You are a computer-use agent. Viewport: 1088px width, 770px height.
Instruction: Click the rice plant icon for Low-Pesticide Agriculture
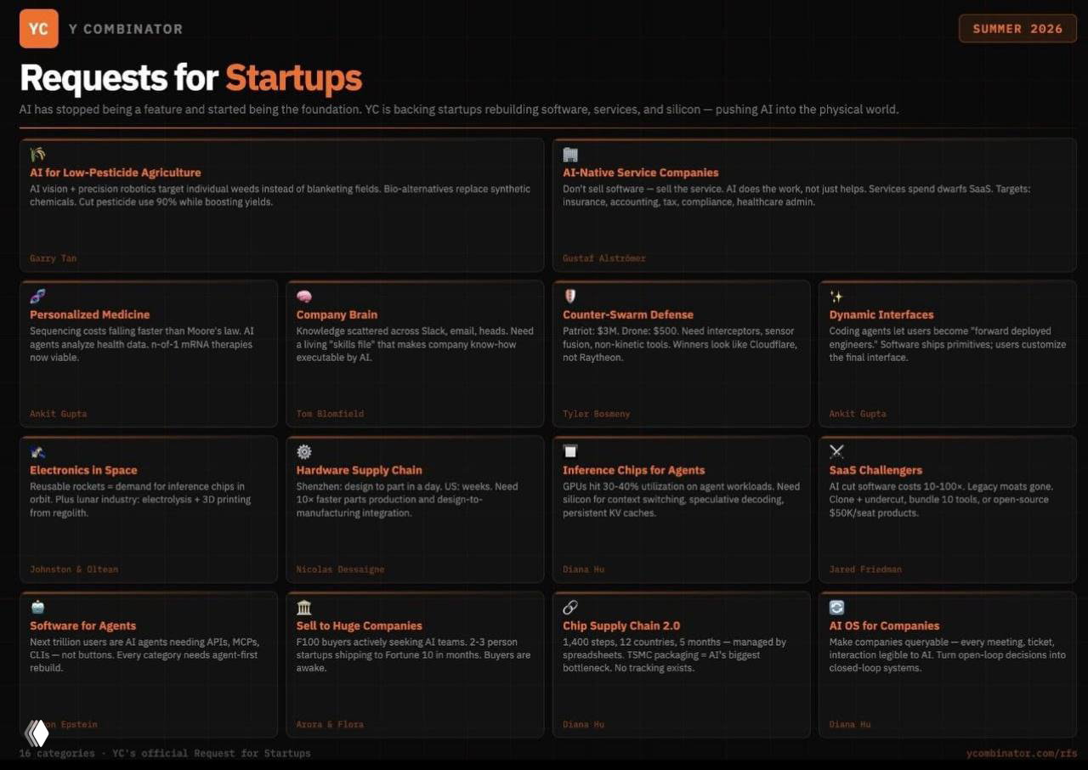pyautogui.click(x=37, y=155)
